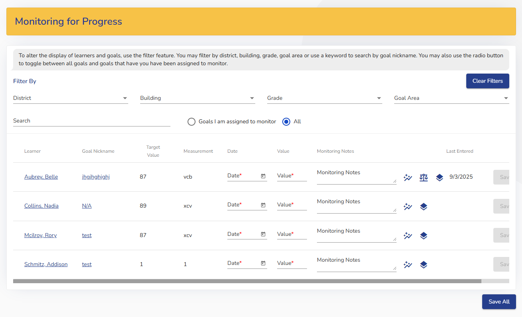Open trend chart icon for Collins, Nadia

[x=407, y=206]
